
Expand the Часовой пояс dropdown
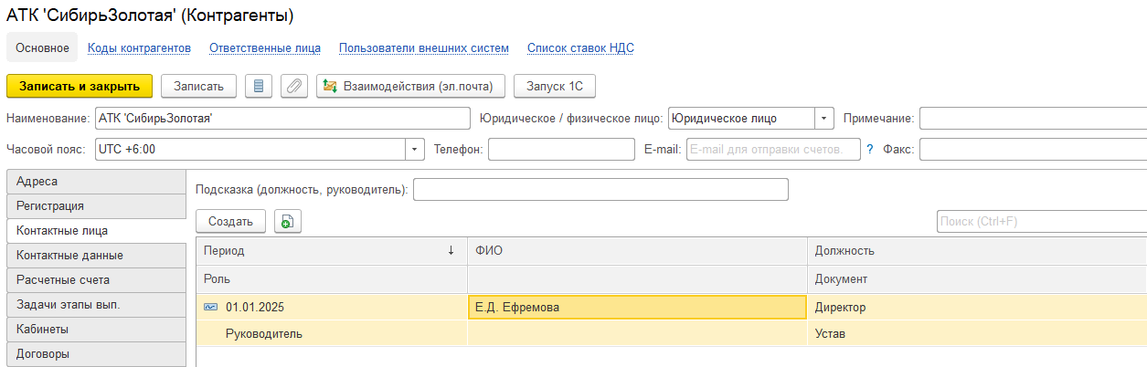pyautogui.click(x=415, y=149)
